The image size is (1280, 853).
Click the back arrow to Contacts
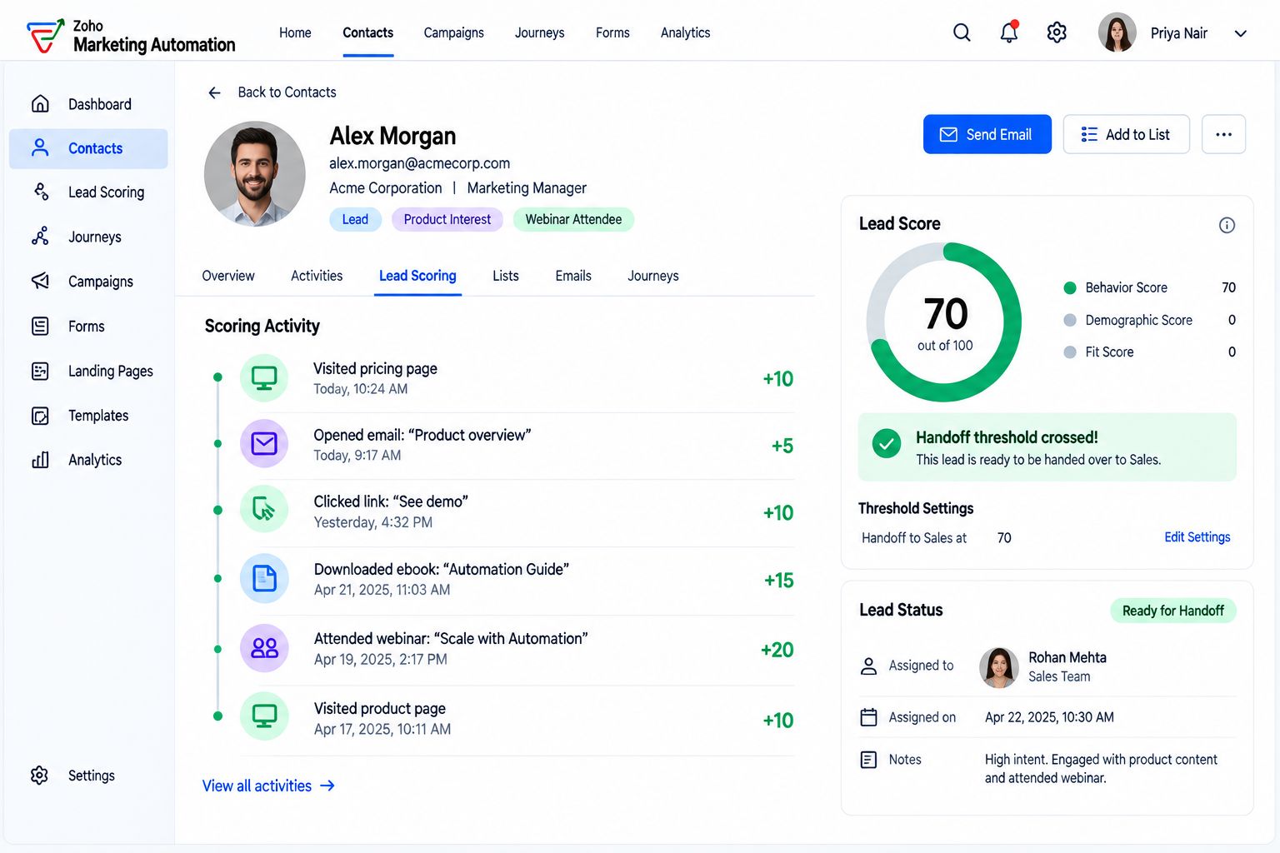tap(214, 92)
